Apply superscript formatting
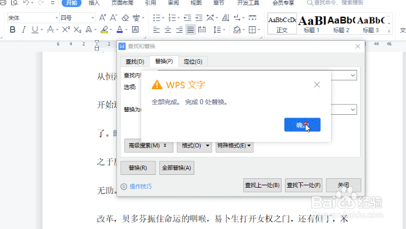Viewport: 406px width, 229px height. coord(66,30)
